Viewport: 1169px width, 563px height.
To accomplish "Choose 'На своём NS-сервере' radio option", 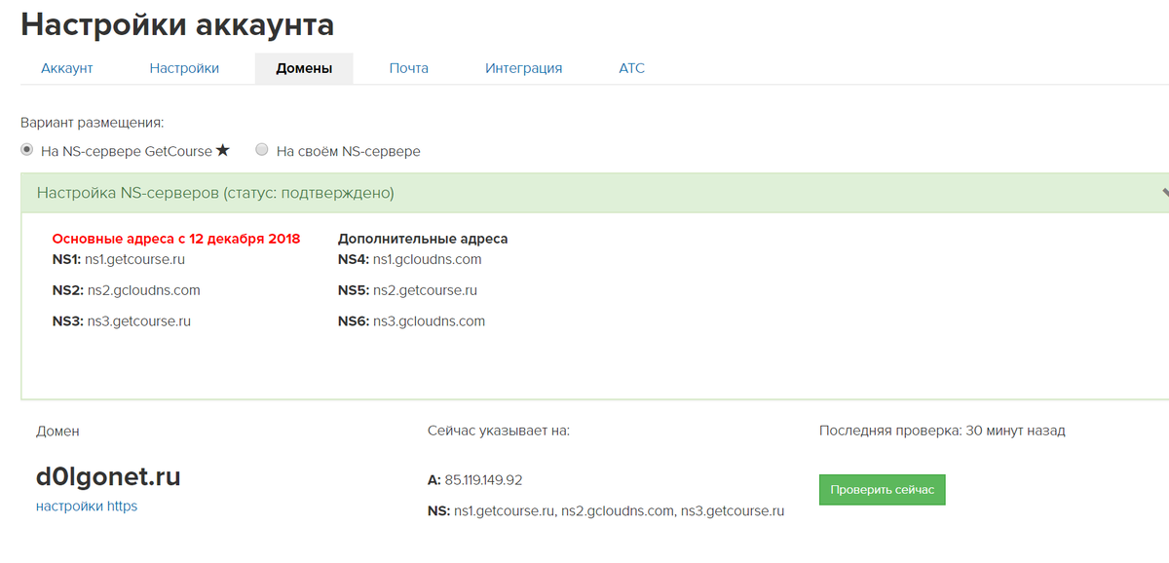I will pos(261,150).
